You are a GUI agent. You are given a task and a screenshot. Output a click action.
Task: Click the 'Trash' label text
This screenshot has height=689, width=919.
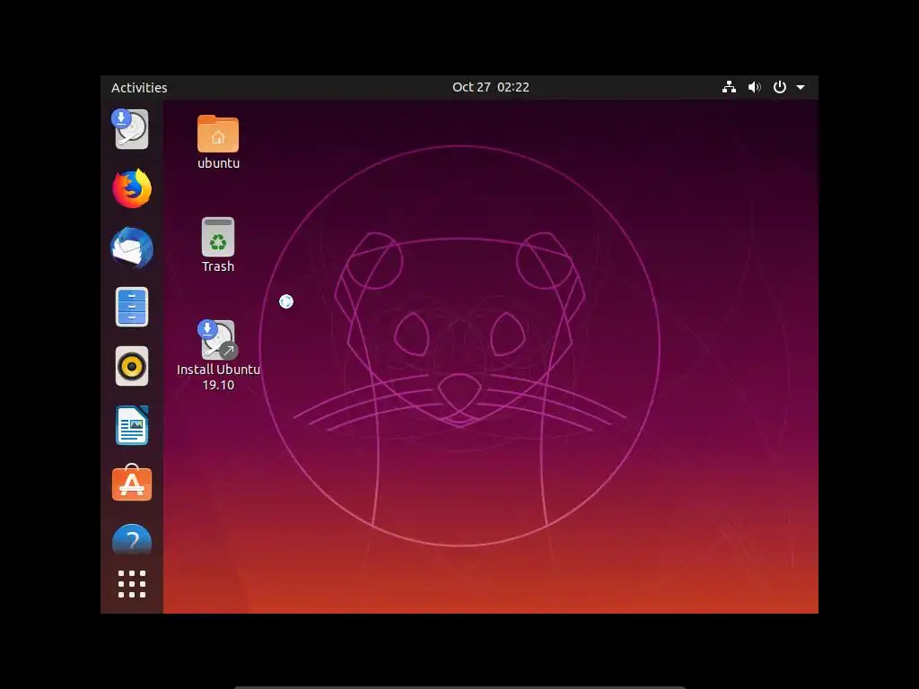pyautogui.click(x=218, y=266)
